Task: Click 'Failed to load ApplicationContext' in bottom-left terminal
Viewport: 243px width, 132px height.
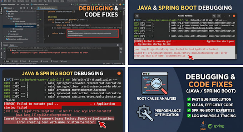Action: [84, 111]
